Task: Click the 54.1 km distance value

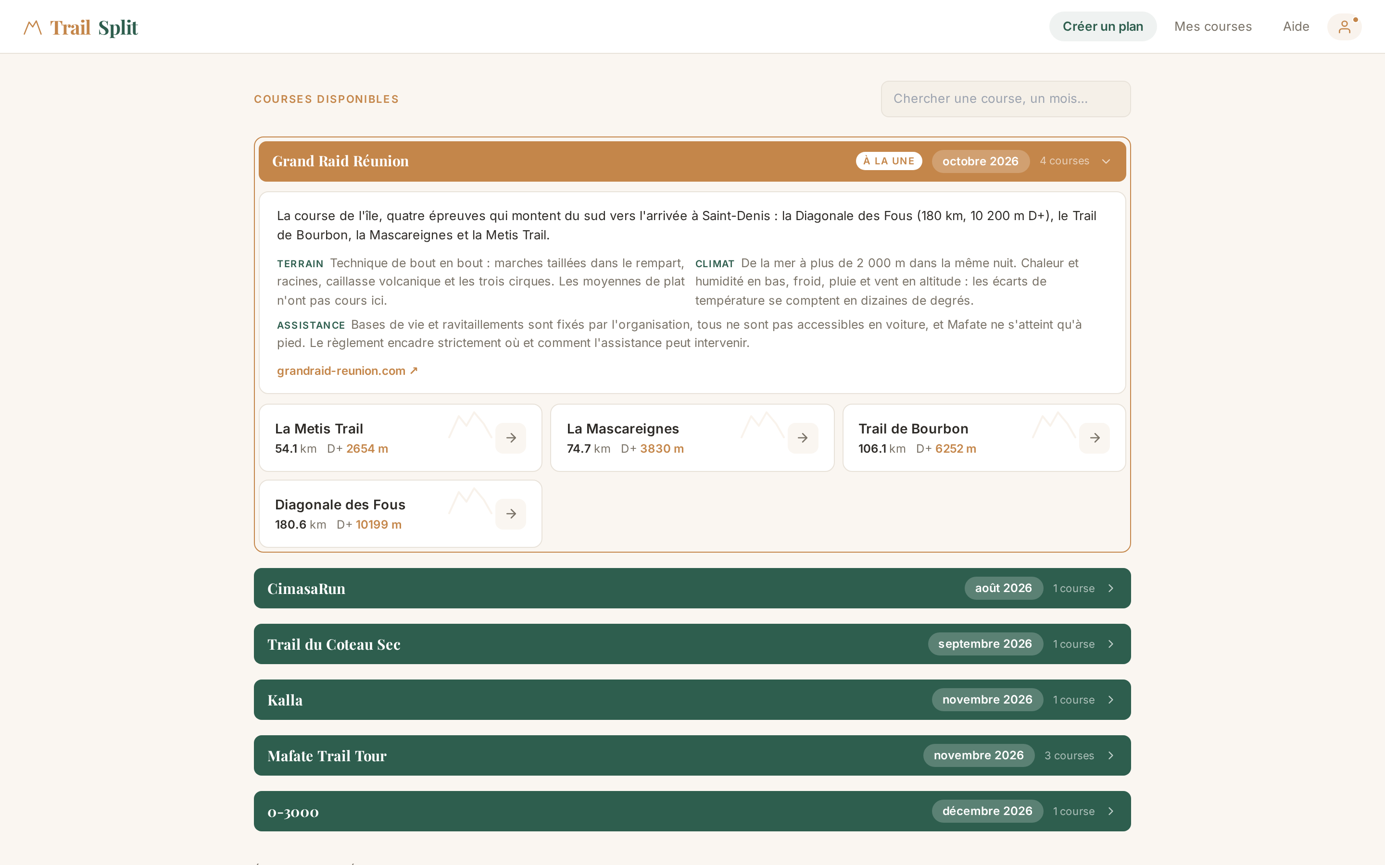Action: pyautogui.click(x=295, y=448)
